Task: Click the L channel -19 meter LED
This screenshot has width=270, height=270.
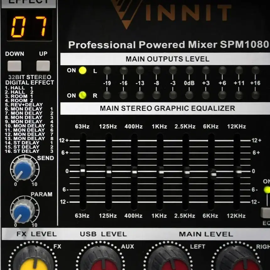Action: point(107,70)
